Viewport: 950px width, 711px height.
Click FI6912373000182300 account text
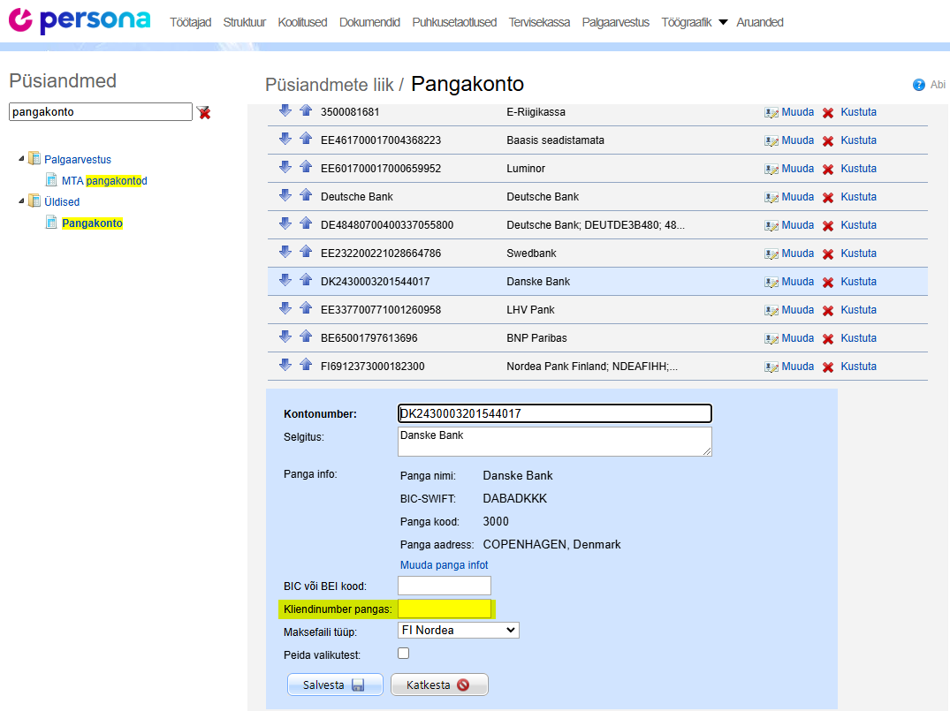[x=373, y=367]
